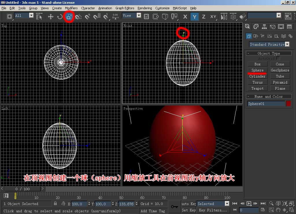This screenshot has width=296, height=214.
Task: Open the Modify command panel tab
Action: pos(256,27)
